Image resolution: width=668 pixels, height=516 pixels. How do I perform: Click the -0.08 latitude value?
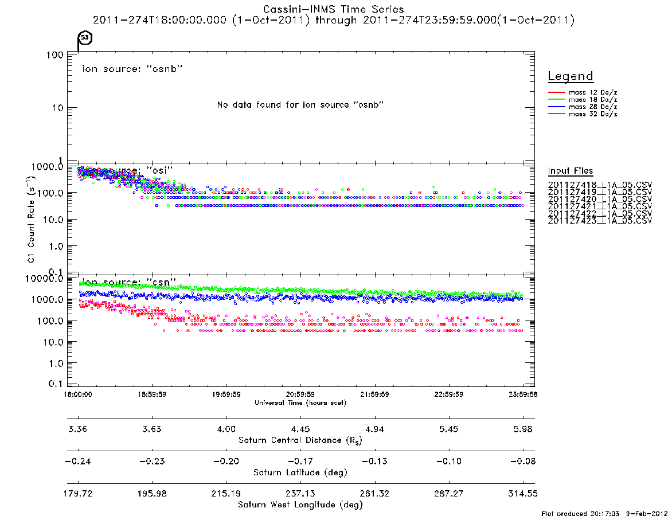coord(523,462)
